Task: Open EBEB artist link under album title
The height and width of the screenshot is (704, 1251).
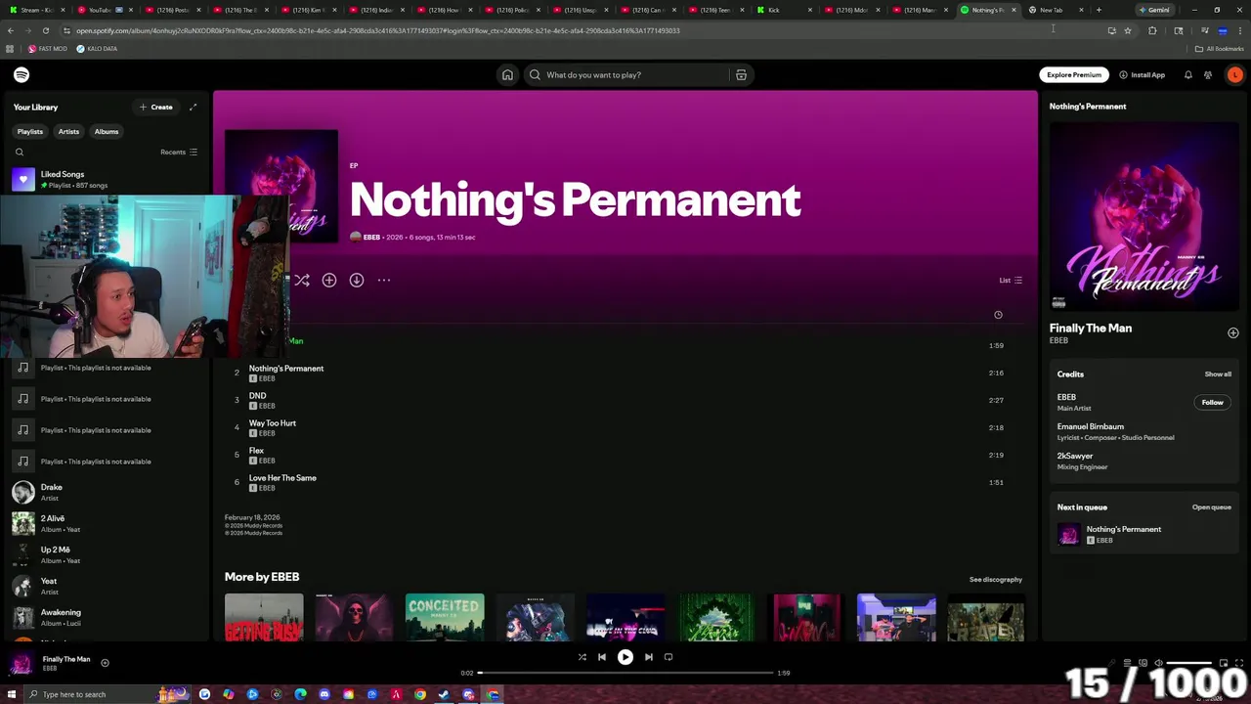Action: click(x=371, y=237)
